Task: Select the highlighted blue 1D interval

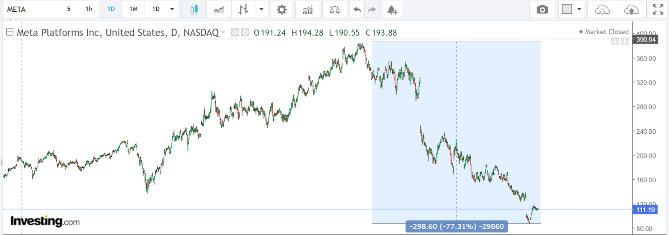Action: (x=111, y=9)
